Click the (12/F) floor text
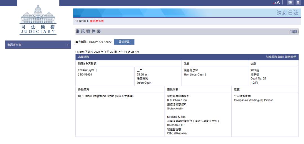304x144 pixels. pyautogui.click(x=254, y=83)
